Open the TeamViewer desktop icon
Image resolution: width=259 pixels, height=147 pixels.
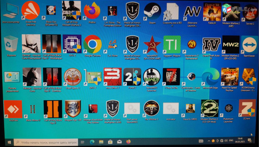pos(249,45)
